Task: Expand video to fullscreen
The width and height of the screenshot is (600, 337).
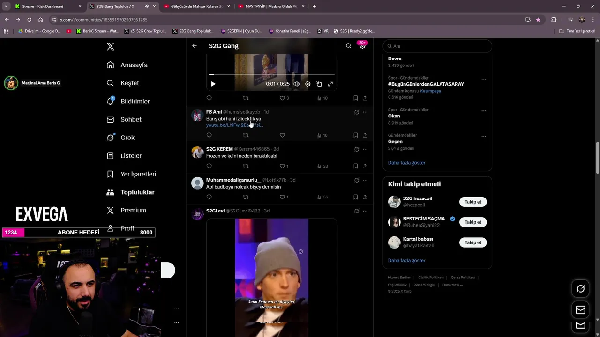Action: pyautogui.click(x=330, y=84)
